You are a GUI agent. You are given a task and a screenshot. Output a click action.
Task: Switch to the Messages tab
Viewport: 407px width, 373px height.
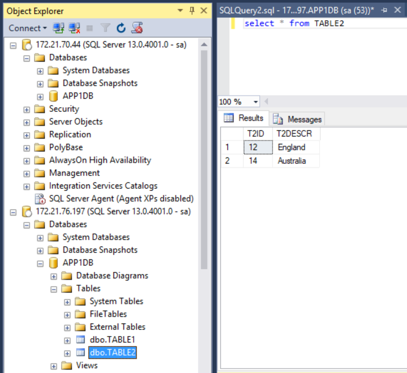click(304, 119)
